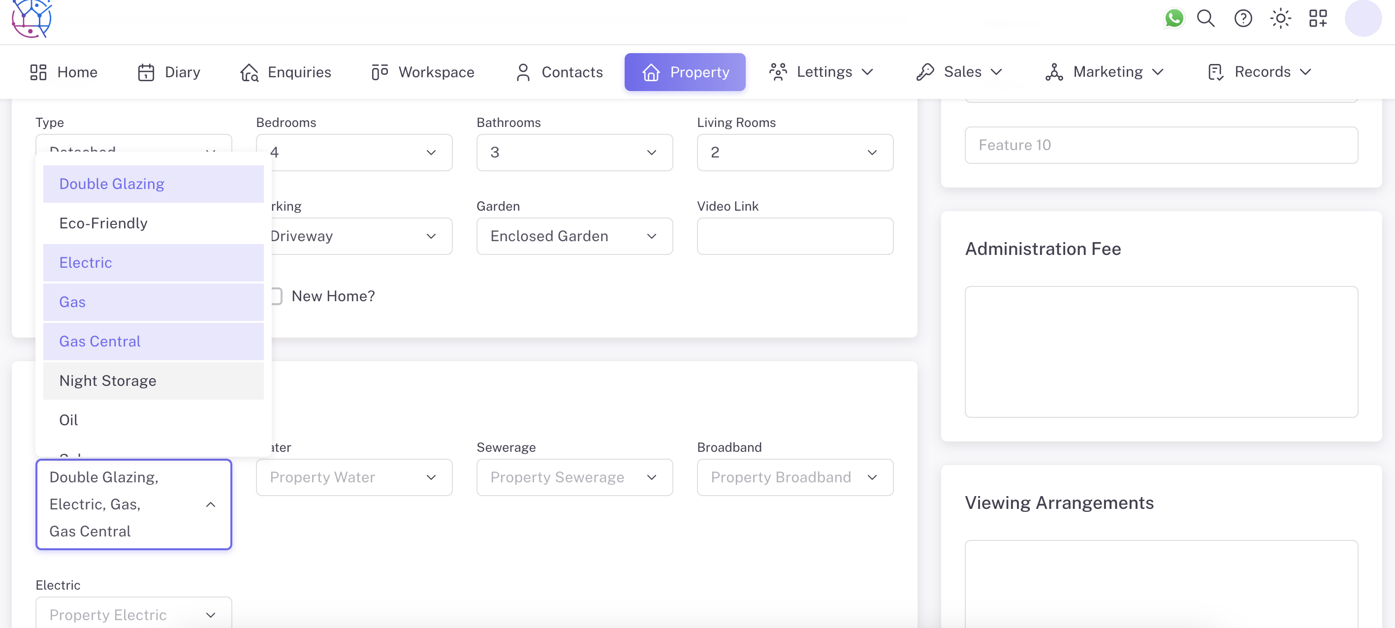Tick the New Home? checkbox

tap(276, 296)
